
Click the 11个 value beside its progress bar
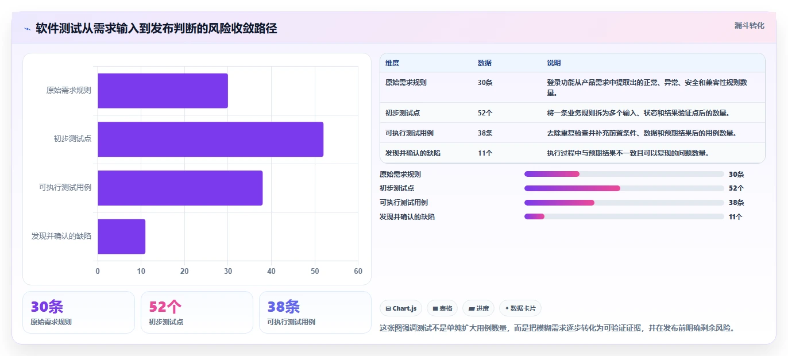click(x=736, y=216)
